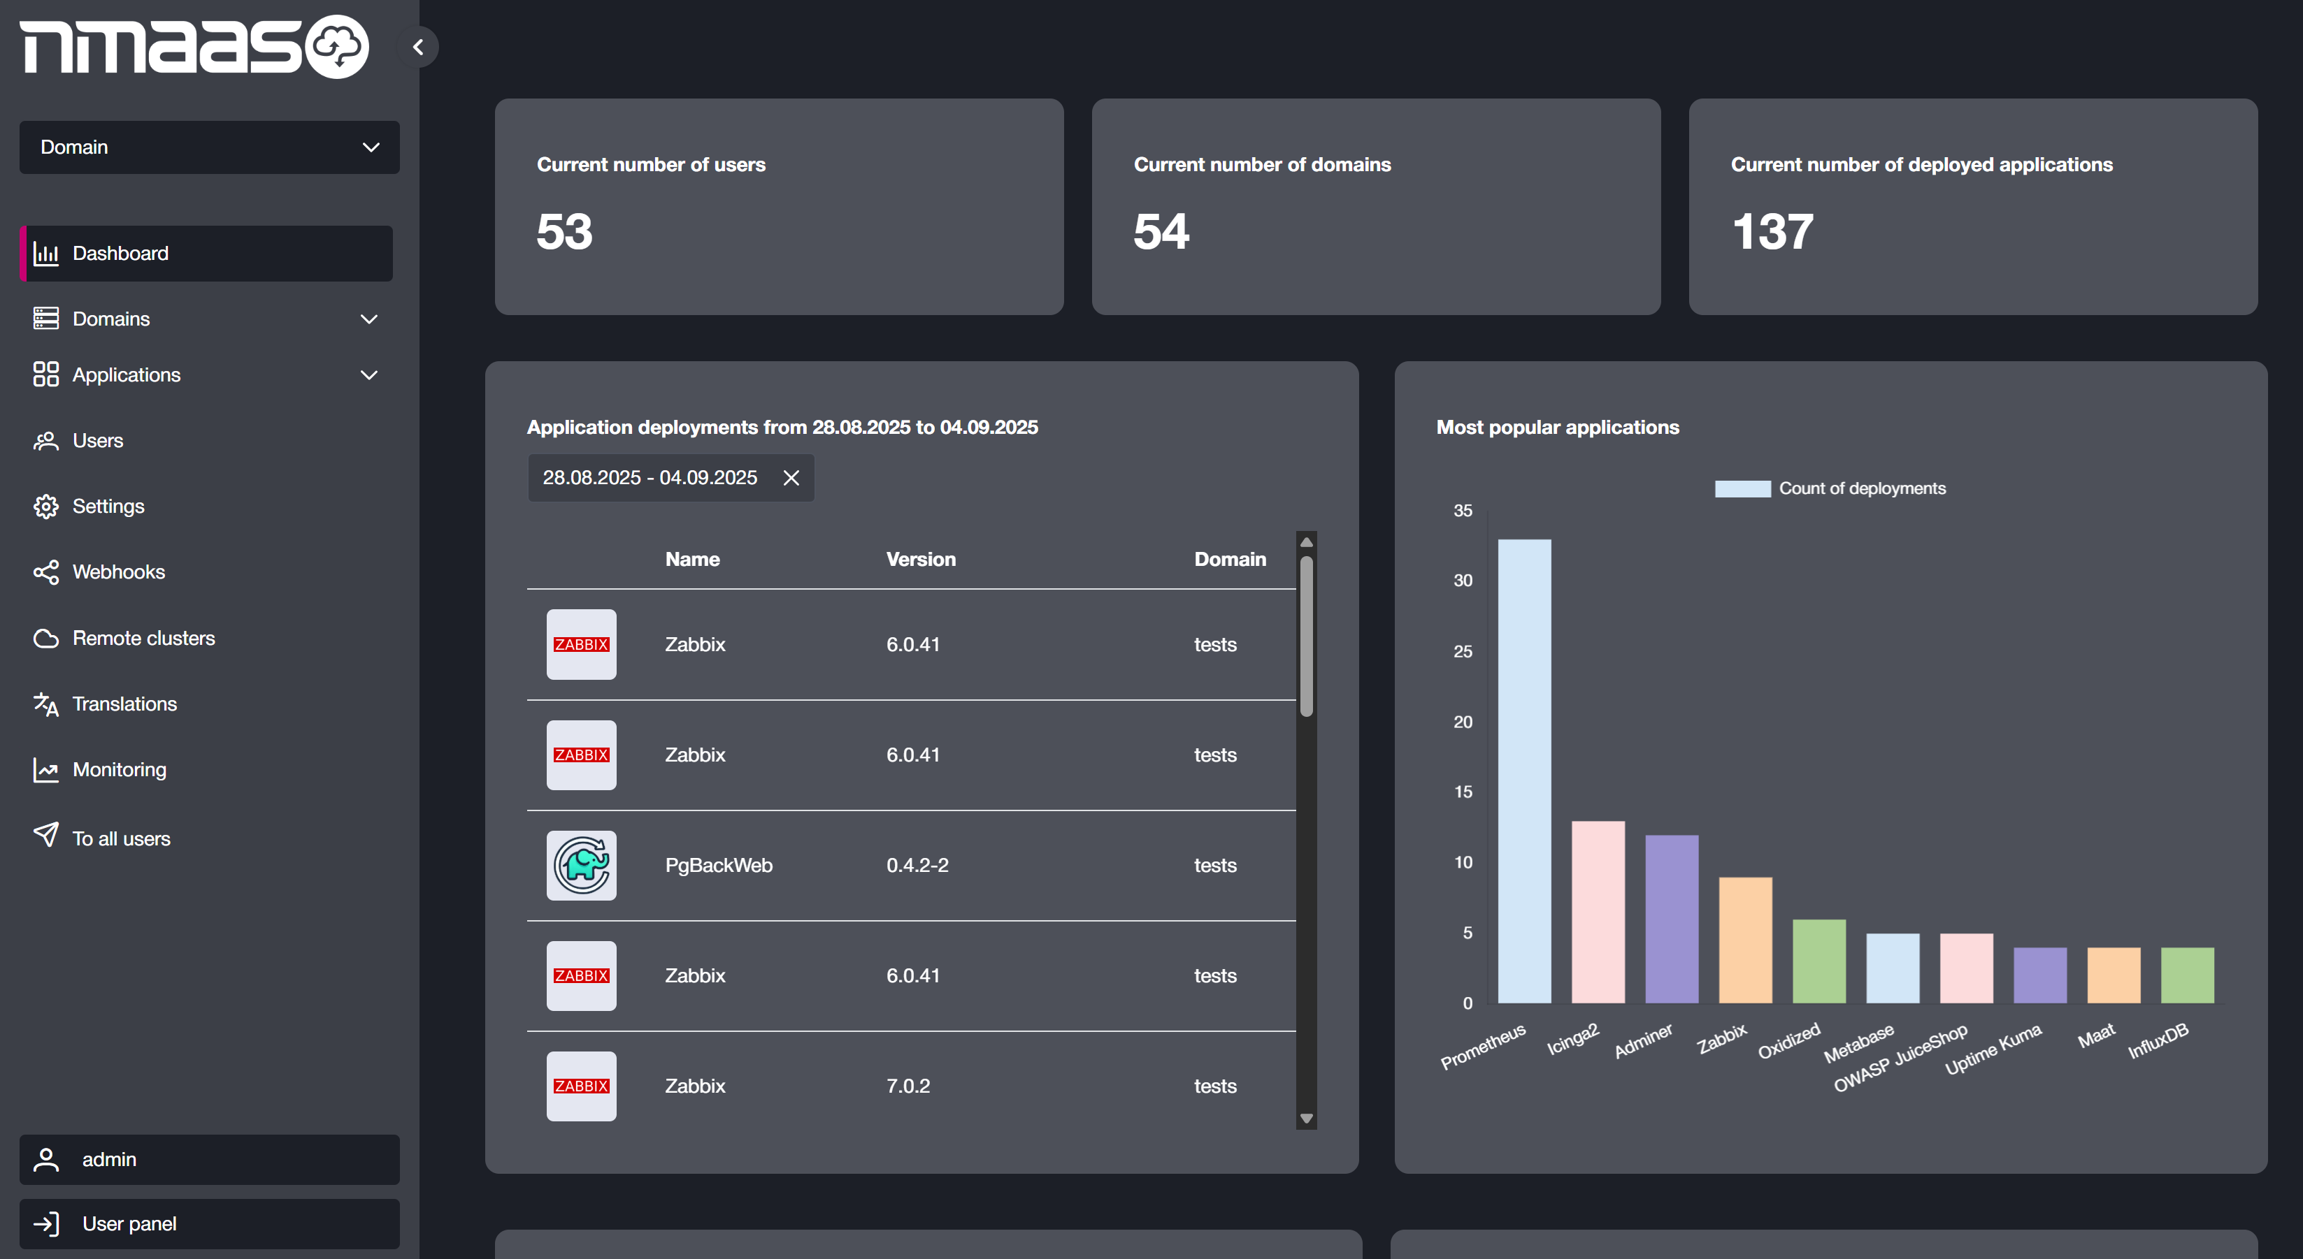The image size is (2303, 1259).
Task: Expand the Applications submenu
Action: 368,375
